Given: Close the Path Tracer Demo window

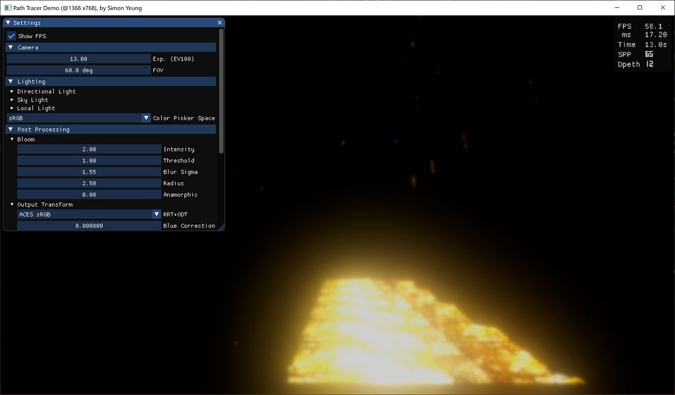Looking at the screenshot, I should click(662, 8).
